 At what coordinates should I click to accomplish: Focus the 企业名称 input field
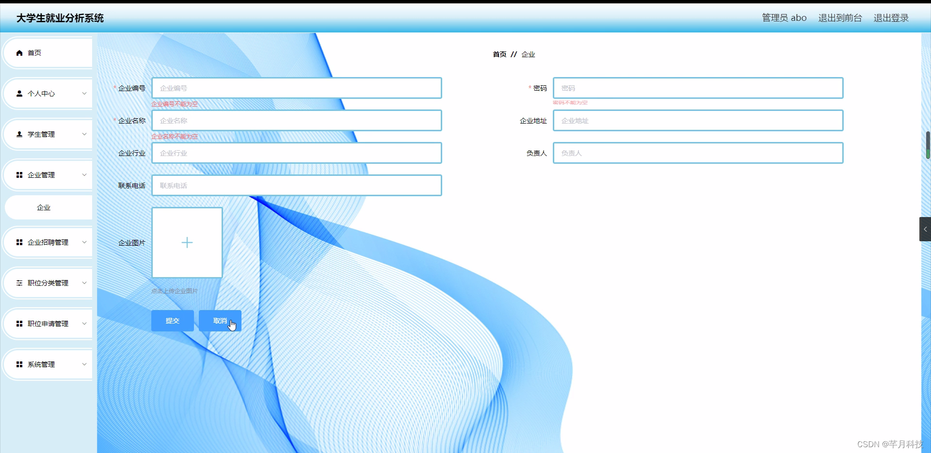[296, 120]
